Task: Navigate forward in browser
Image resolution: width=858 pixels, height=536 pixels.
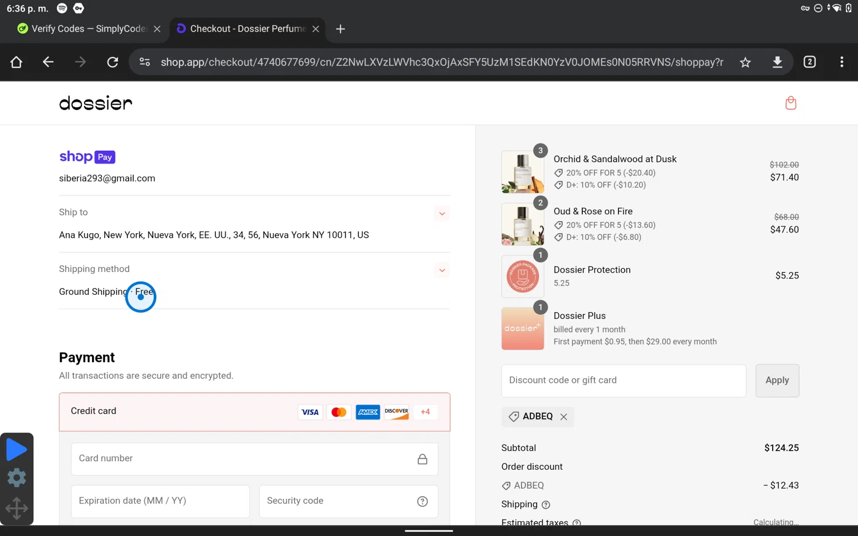Action: (80, 62)
